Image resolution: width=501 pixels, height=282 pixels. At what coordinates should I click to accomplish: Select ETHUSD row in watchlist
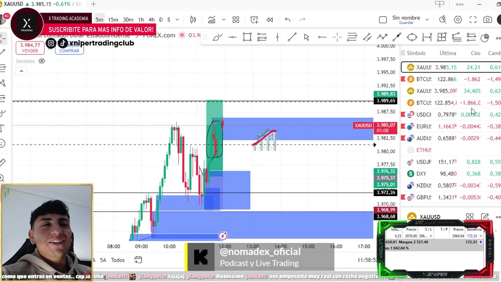tap(451, 150)
